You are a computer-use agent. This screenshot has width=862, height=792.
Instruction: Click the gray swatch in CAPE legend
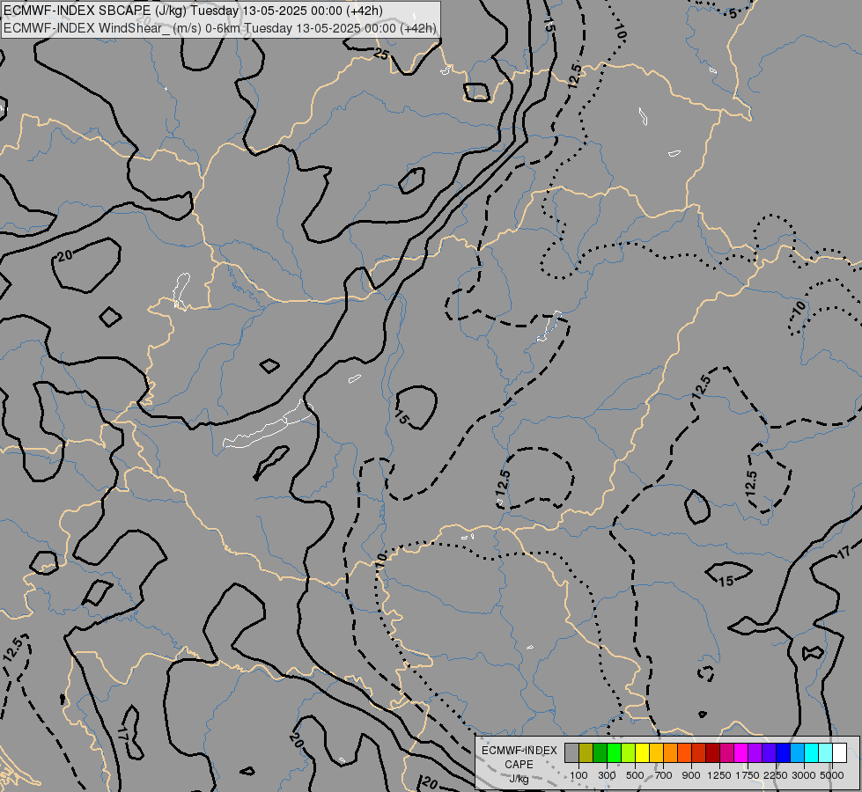click(x=571, y=753)
